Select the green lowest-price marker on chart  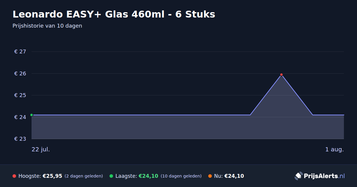point(32,115)
